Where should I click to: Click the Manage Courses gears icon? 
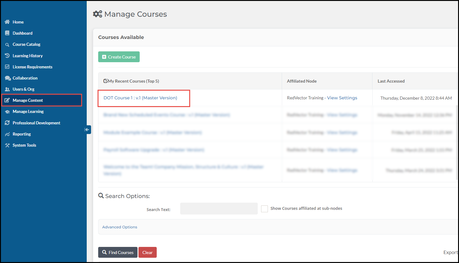pos(98,14)
